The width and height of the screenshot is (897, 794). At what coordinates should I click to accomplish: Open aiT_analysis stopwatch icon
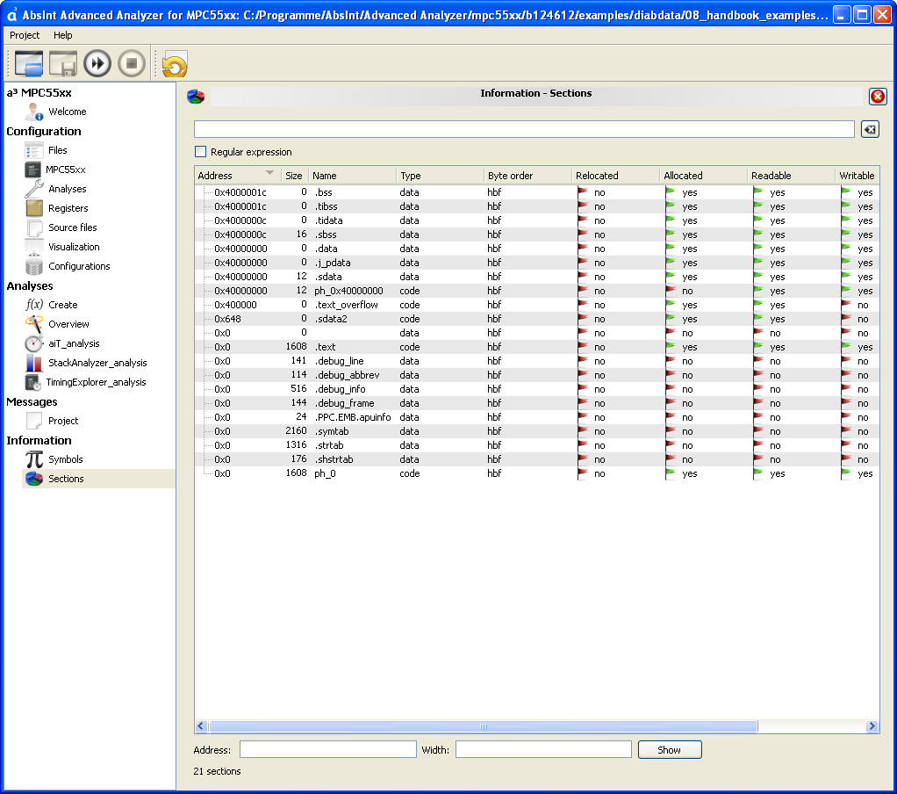coord(34,343)
